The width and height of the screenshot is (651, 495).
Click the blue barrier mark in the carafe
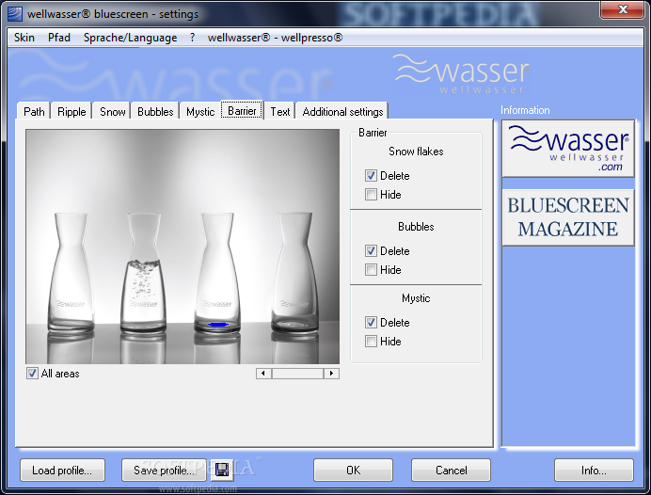click(x=218, y=325)
